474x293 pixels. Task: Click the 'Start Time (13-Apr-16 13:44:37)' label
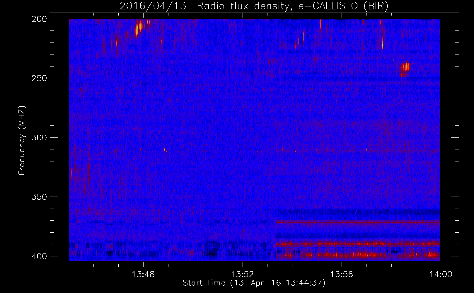(x=254, y=283)
